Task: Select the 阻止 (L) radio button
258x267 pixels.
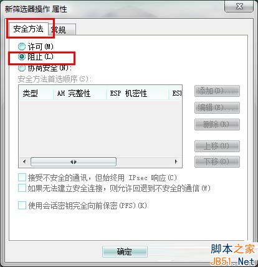Action: pyautogui.click(x=22, y=57)
